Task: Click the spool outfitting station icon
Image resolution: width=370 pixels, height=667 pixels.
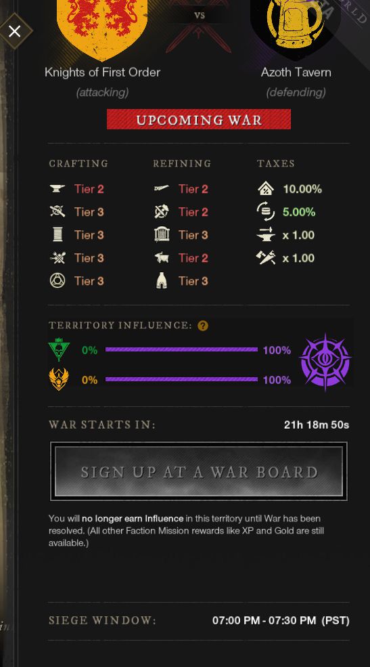Action: pyautogui.click(x=57, y=234)
